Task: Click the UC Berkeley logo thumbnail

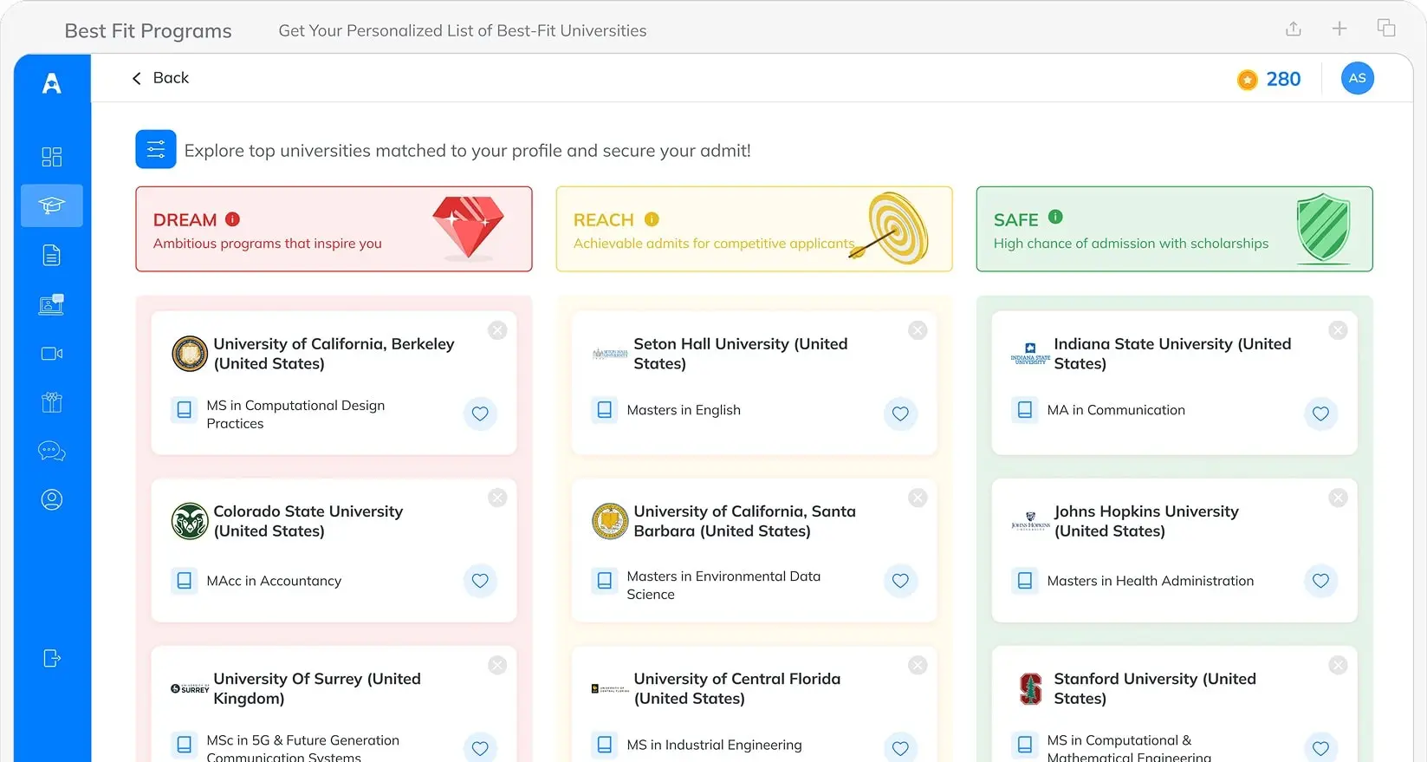Action: point(189,354)
